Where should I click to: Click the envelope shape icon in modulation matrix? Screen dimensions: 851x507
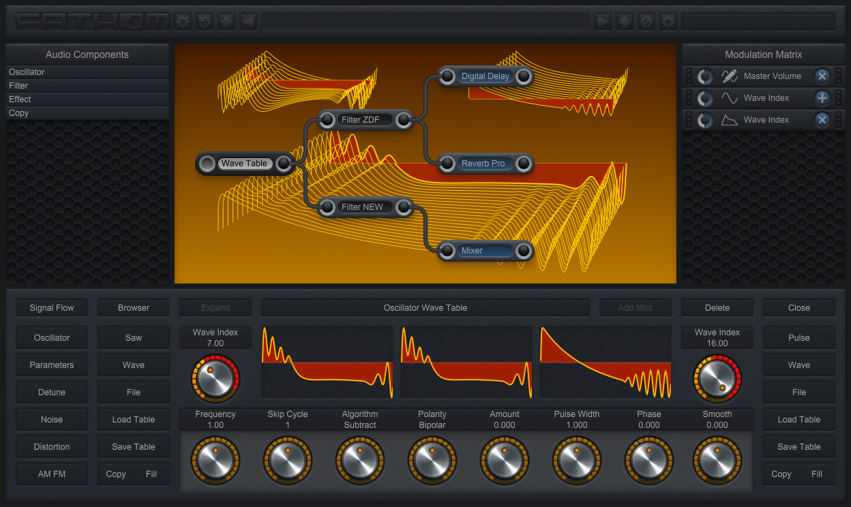coord(730,120)
